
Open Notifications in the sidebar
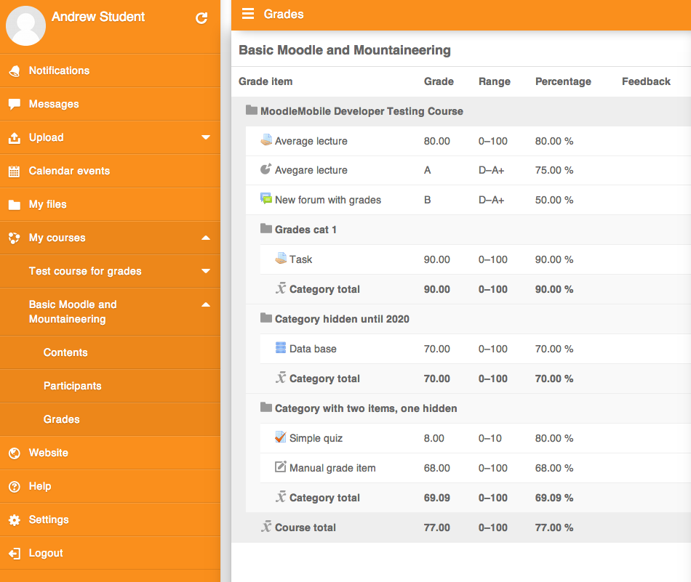click(110, 71)
